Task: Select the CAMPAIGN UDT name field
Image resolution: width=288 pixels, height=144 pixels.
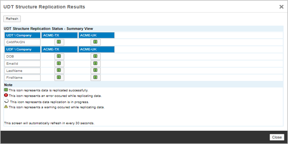Action: point(23,42)
